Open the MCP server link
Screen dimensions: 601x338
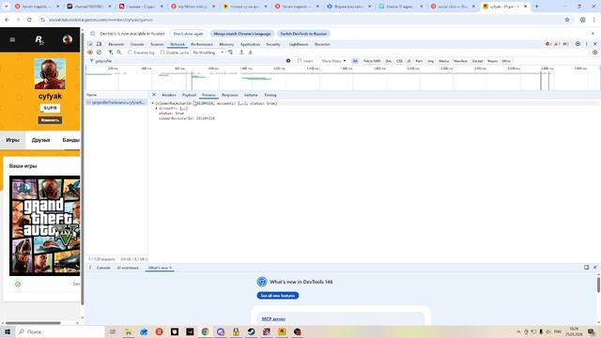click(x=273, y=319)
